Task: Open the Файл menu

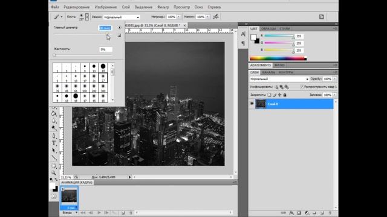Action: tap(55, 7)
